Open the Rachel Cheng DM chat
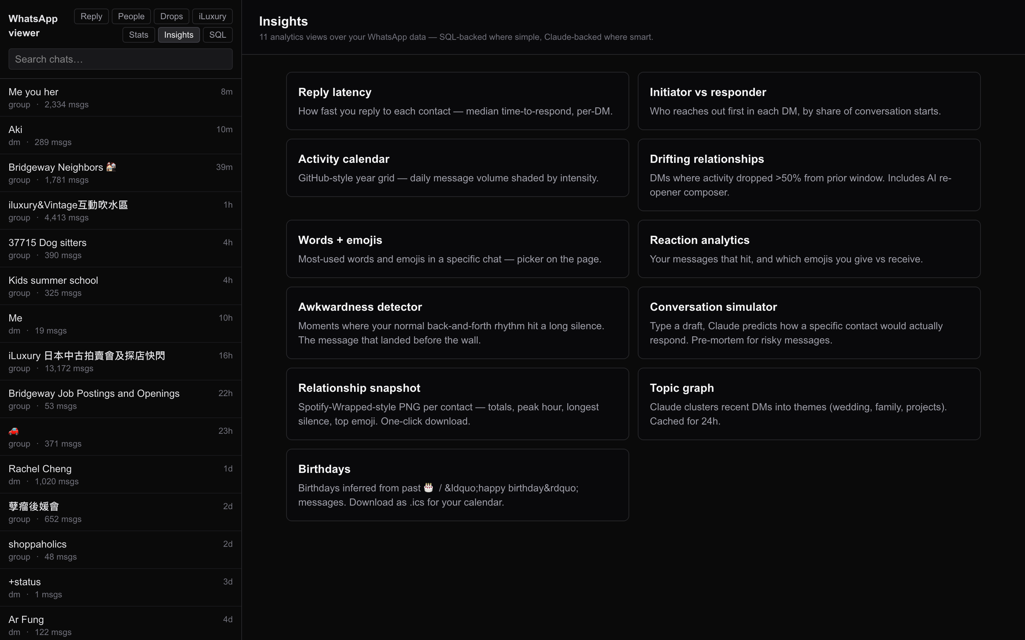The height and width of the screenshot is (640, 1025). (x=120, y=475)
